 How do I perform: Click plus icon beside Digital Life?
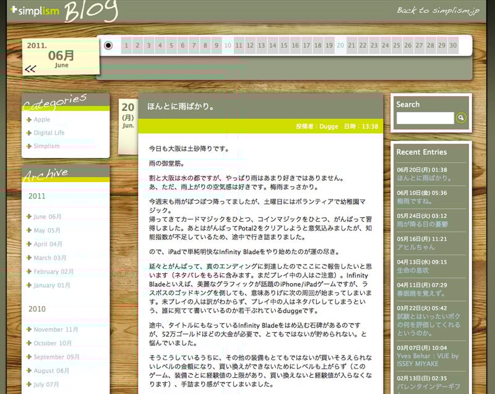point(29,133)
